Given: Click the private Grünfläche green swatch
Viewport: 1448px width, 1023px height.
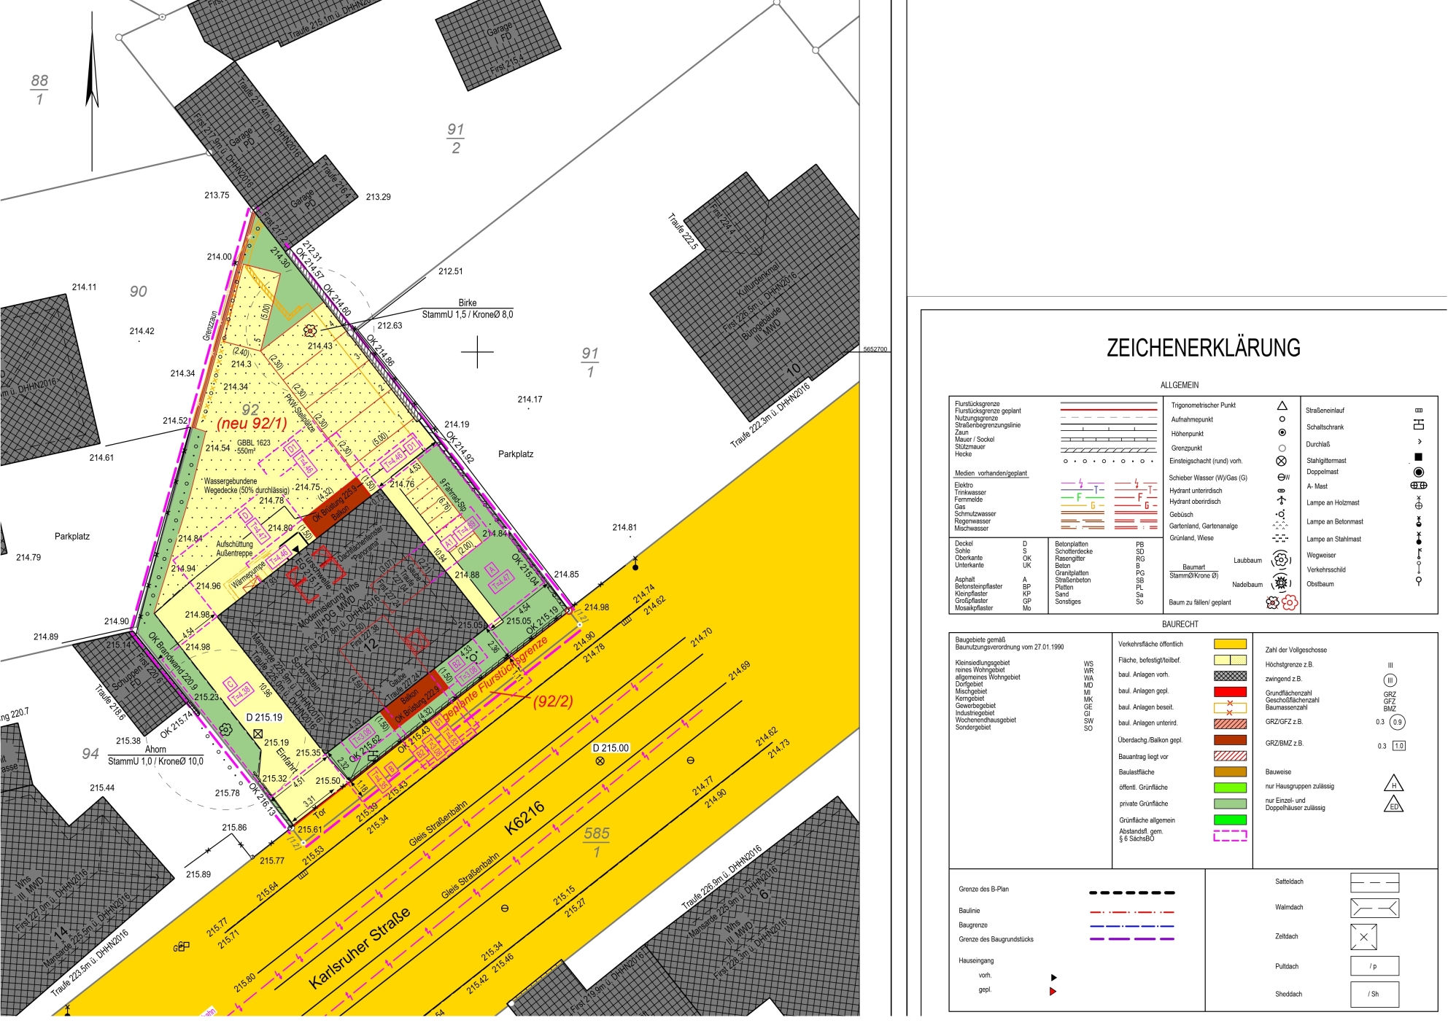Looking at the screenshot, I should (x=1230, y=804).
